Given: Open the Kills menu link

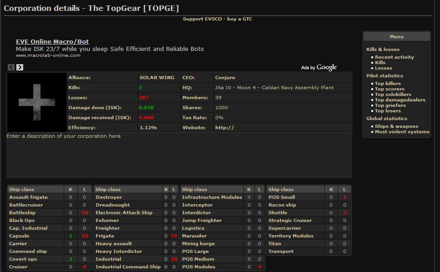Looking at the screenshot, I should 380,62.
